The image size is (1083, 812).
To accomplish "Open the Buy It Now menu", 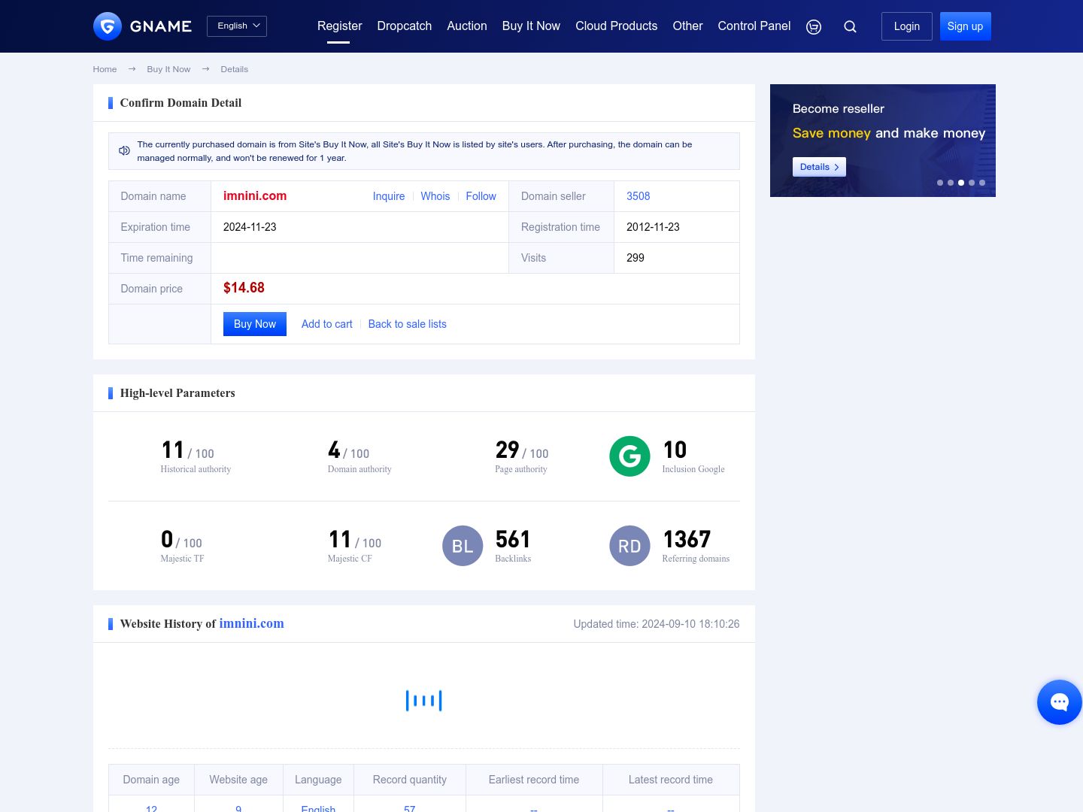I will pyautogui.click(x=531, y=26).
